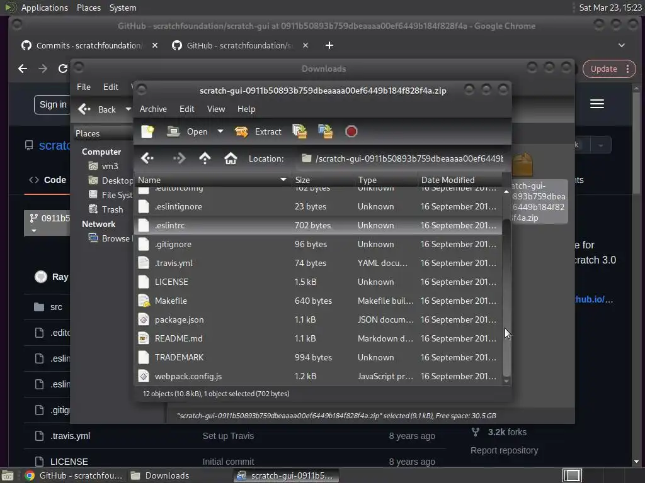
Task: Click Chrome forward navigation arrow
Action: 43,69
